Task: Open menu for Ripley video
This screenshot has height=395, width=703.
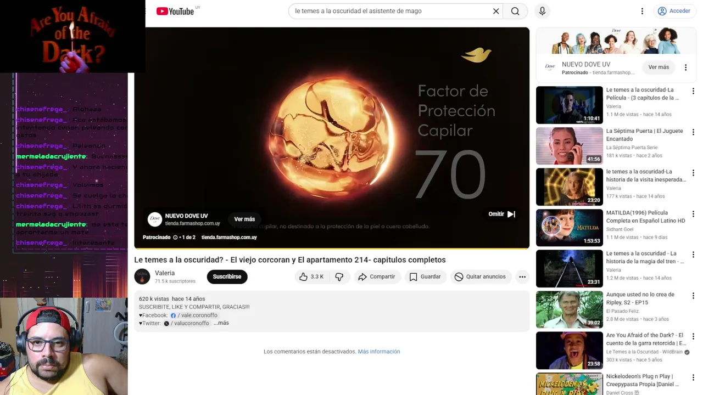Action: tap(693, 296)
